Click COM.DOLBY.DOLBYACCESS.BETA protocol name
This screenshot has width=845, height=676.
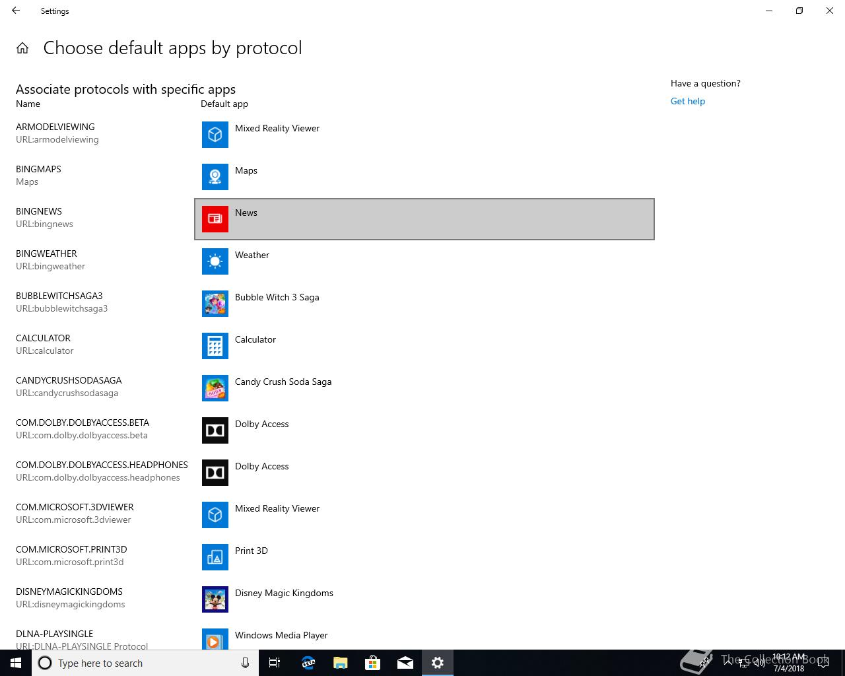click(83, 422)
